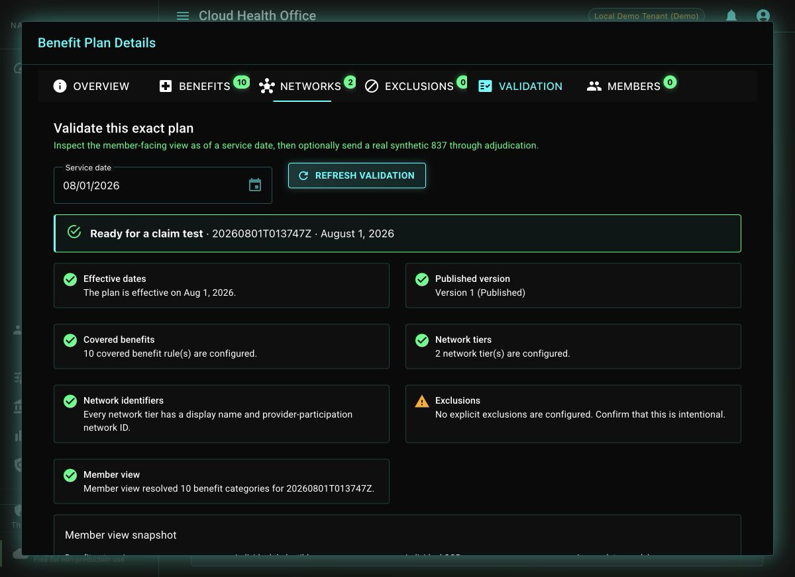The image size is (795, 577).
Task: Select the Validation tab
Action: (521, 86)
